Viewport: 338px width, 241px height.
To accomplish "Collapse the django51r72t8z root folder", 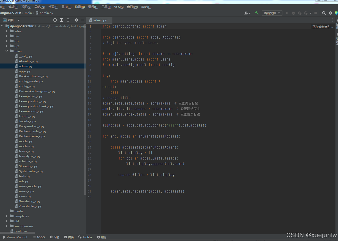I will [x=2, y=26].
